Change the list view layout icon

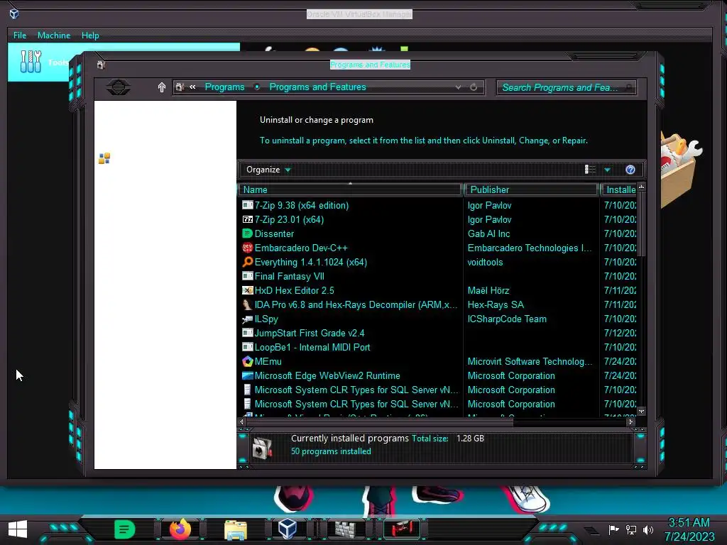click(590, 170)
